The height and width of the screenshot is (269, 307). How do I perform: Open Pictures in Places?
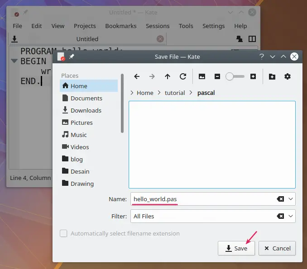89,123
